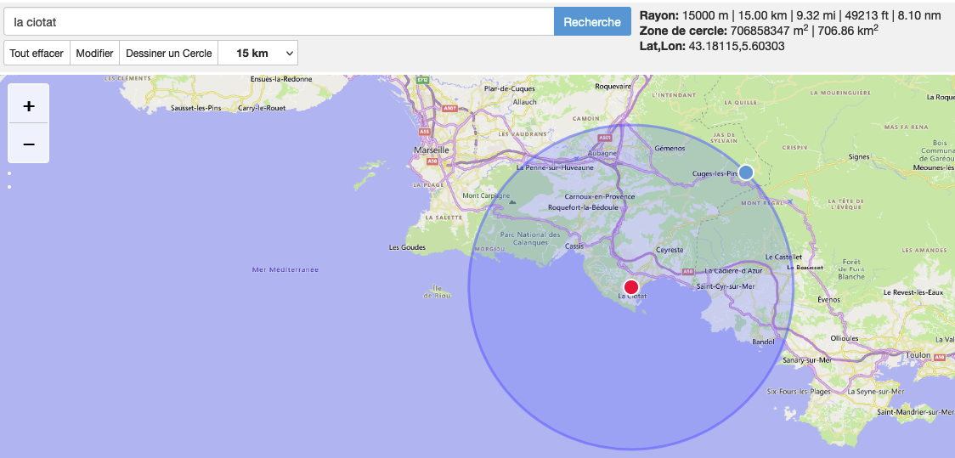Zoom in with the plus button

coord(28,106)
